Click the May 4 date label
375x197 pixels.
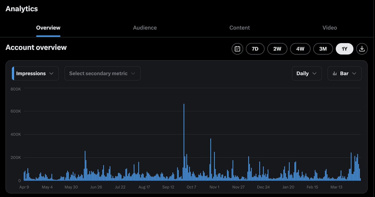pos(47,187)
